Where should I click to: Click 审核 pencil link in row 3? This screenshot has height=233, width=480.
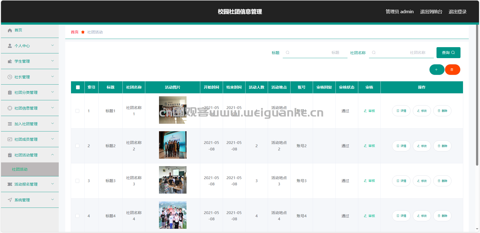pyautogui.click(x=369, y=181)
